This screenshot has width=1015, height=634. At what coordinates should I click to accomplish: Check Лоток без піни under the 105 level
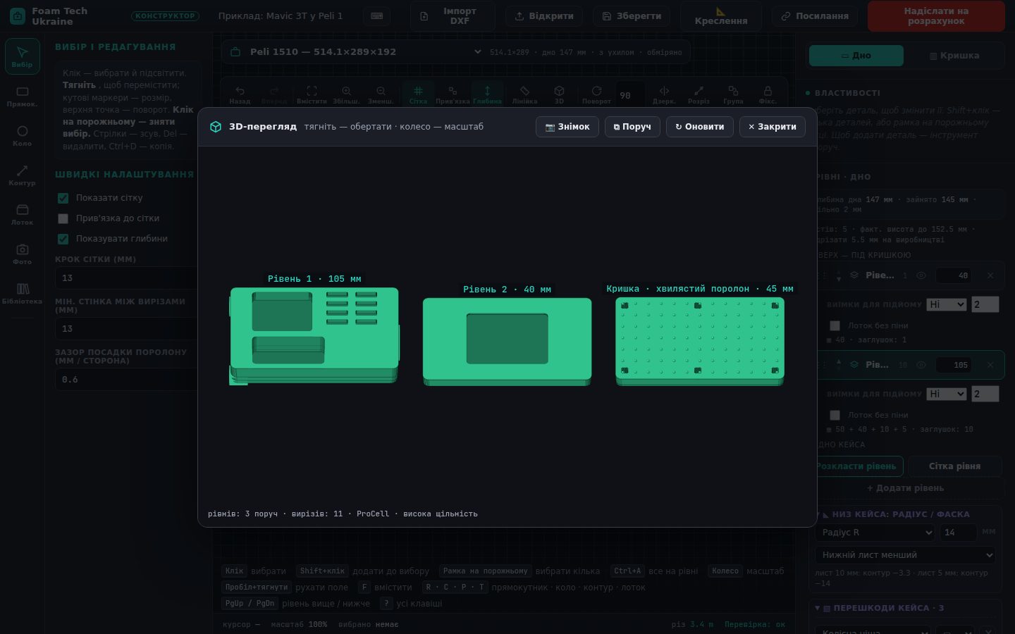point(835,415)
